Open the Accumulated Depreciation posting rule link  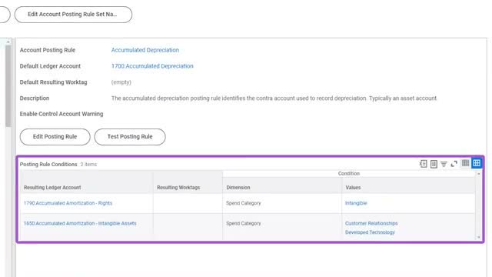click(145, 50)
